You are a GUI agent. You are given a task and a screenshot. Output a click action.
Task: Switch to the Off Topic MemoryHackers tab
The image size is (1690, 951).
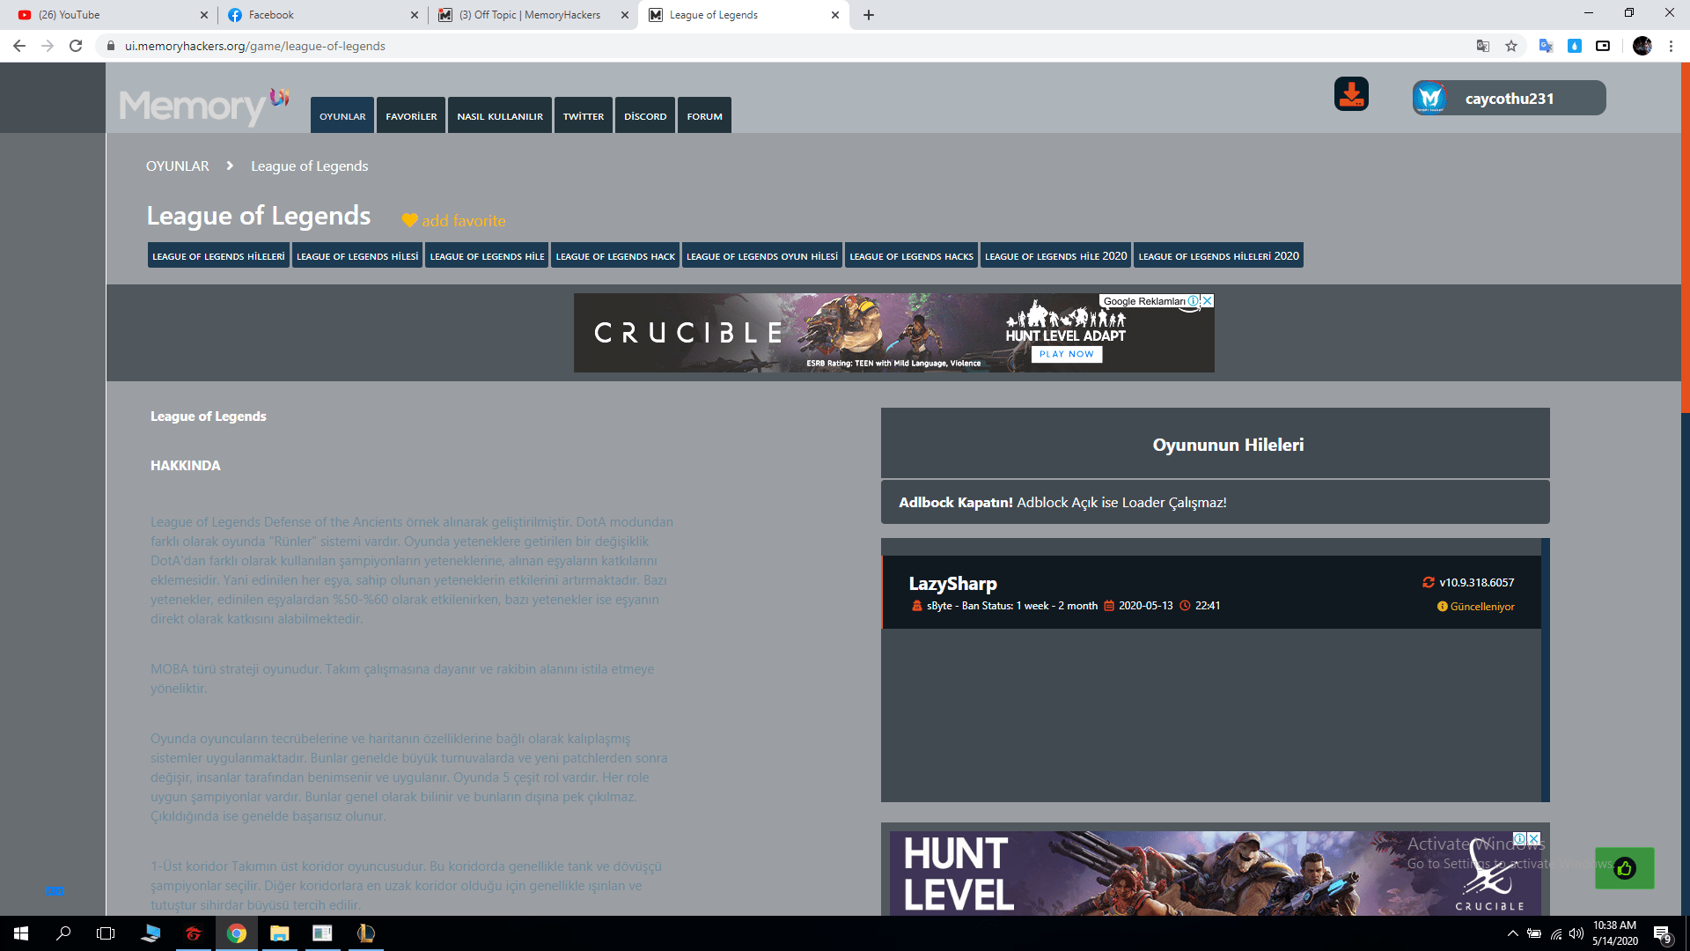point(533,15)
